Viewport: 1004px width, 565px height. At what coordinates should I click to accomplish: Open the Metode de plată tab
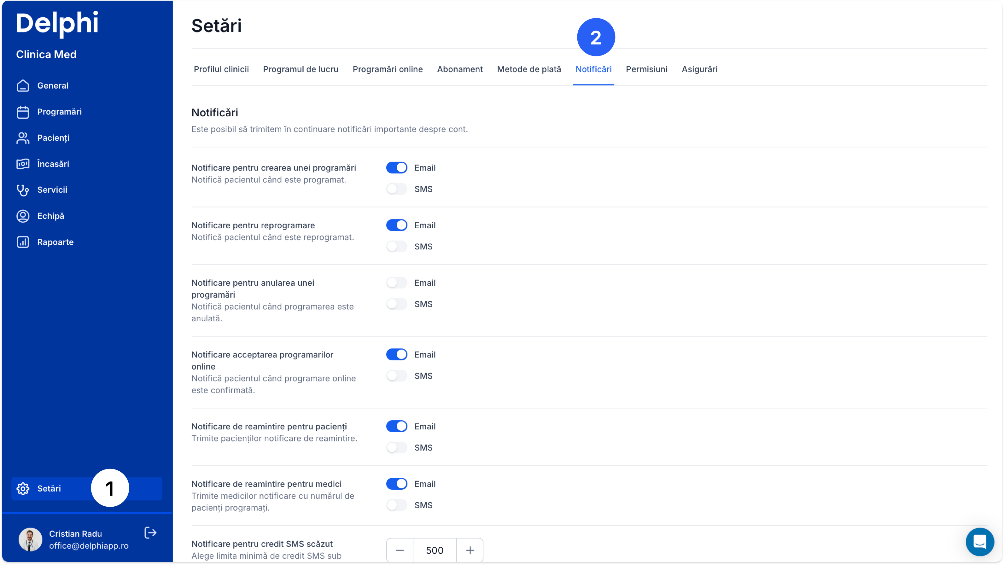point(529,69)
